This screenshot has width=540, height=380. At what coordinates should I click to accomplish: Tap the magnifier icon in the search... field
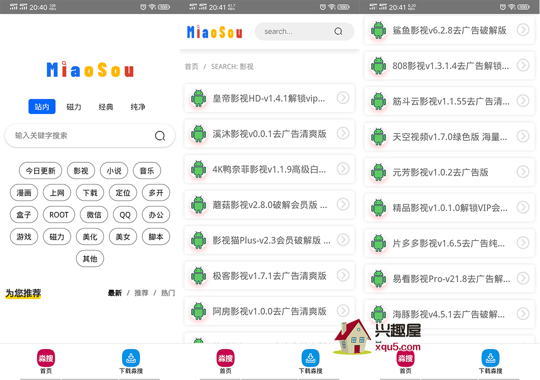(x=338, y=31)
